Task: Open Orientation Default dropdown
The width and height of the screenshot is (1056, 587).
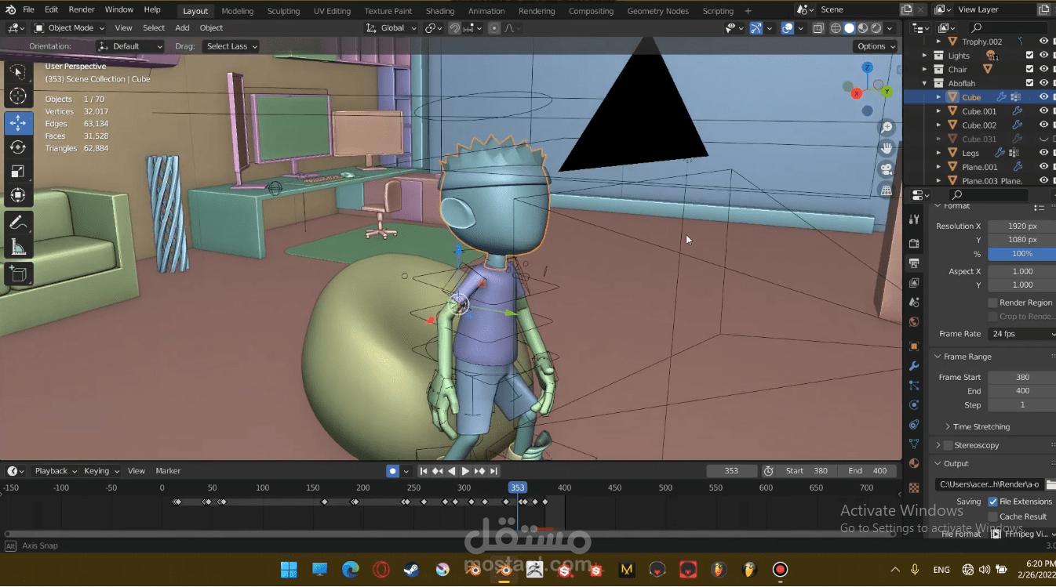Action: click(130, 46)
